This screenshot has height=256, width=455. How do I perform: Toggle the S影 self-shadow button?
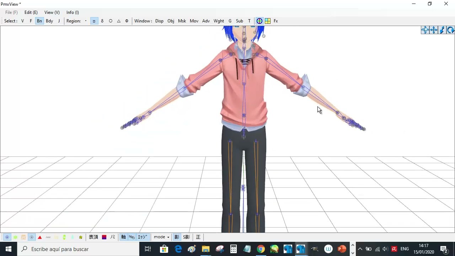click(x=187, y=237)
